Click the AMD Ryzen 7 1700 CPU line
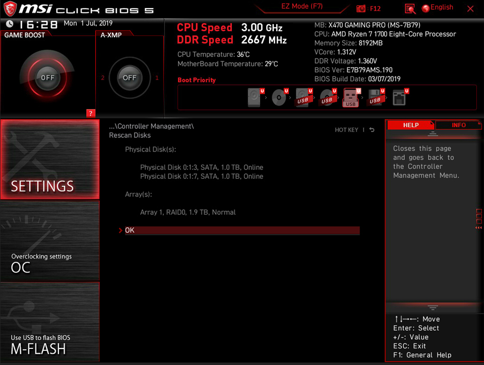 (x=385, y=34)
